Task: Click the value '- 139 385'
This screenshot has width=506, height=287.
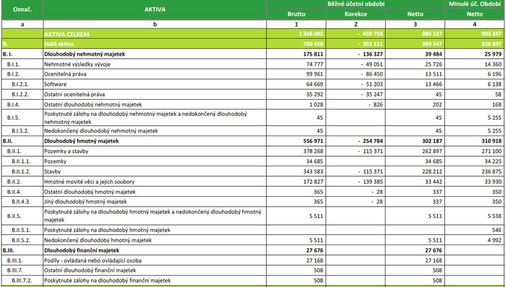Action: (x=370, y=181)
